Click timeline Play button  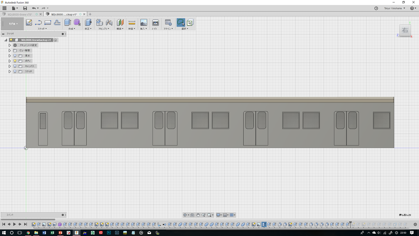(14, 225)
